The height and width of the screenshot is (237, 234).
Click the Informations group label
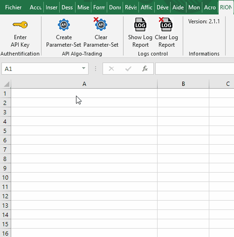point(204,54)
